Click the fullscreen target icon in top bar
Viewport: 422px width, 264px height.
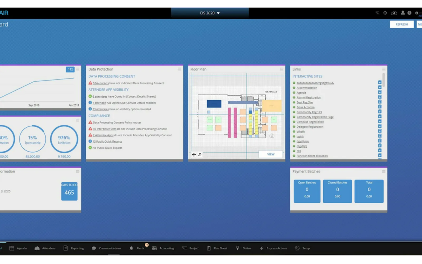tap(385, 13)
